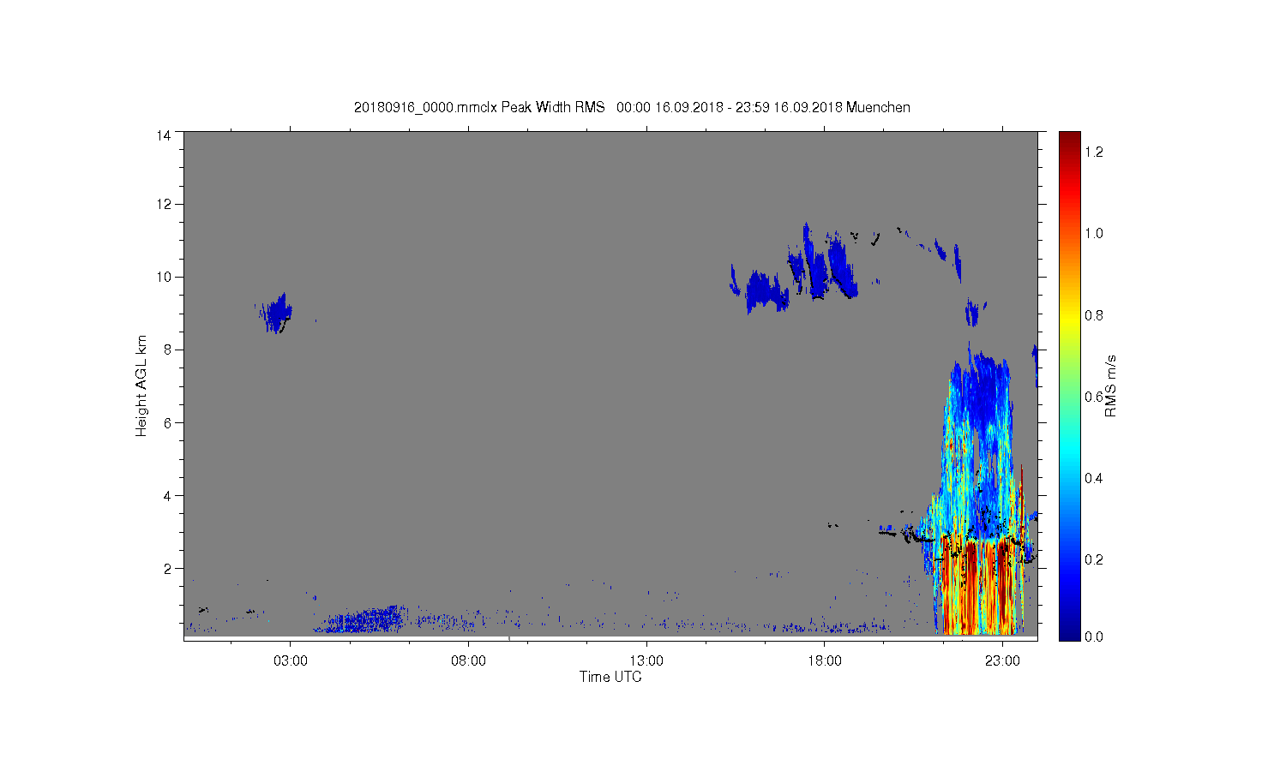Screen dimensions: 1286x771
Task: Click height axis tick label 8
Action: pos(168,350)
